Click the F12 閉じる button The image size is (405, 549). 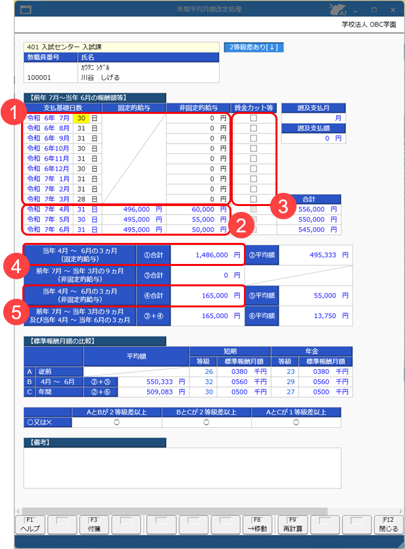coord(389,525)
